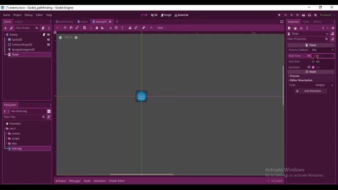
Task: Run the current scene clapper icon
Action: pos(303,15)
